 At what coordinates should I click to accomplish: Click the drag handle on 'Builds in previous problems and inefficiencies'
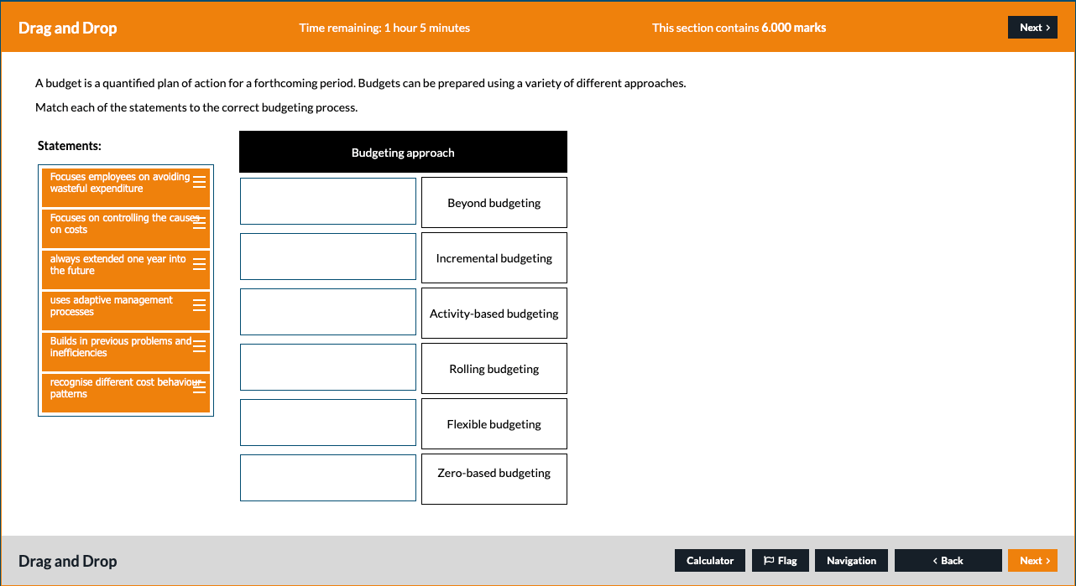[200, 345]
